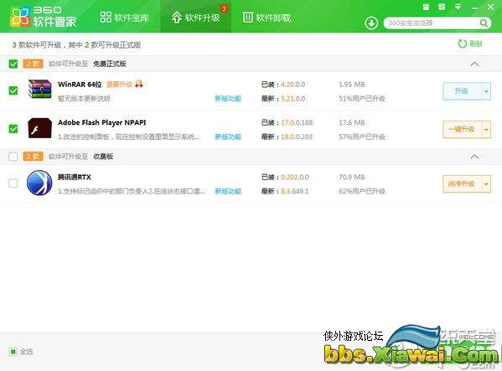This screenshot has height=371, width=502.
Task: Uncheck the Adobe Flash Player checkbox
Action: [13, 129]
